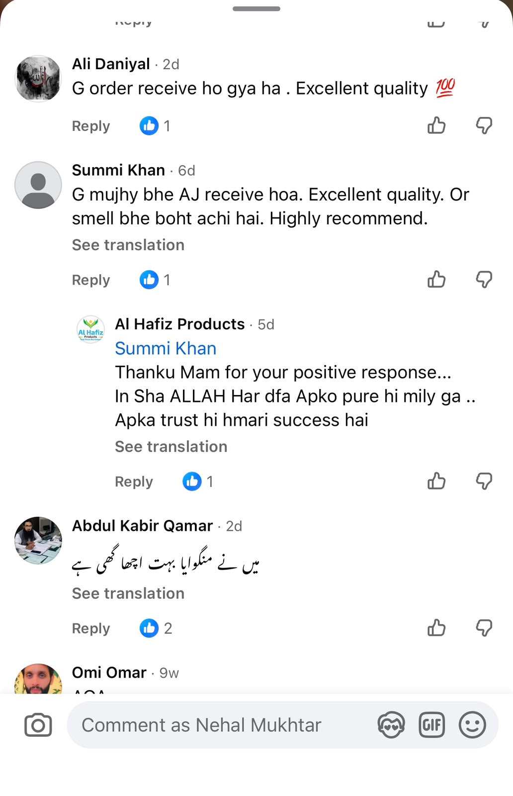The image size is (513, 796).
Task: Thumbs up Summi Khan's comment
Action: 436,279
